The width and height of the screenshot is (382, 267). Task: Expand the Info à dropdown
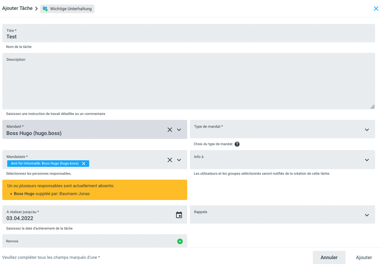click(367, 160)
